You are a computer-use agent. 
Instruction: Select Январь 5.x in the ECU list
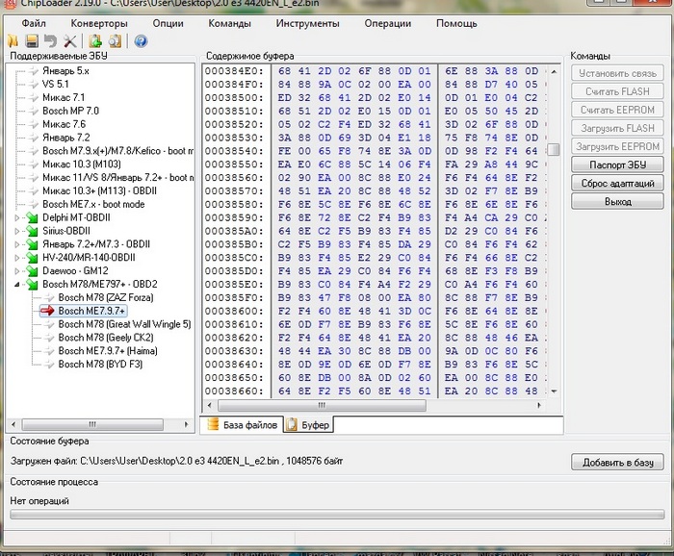tap(65, 71)
